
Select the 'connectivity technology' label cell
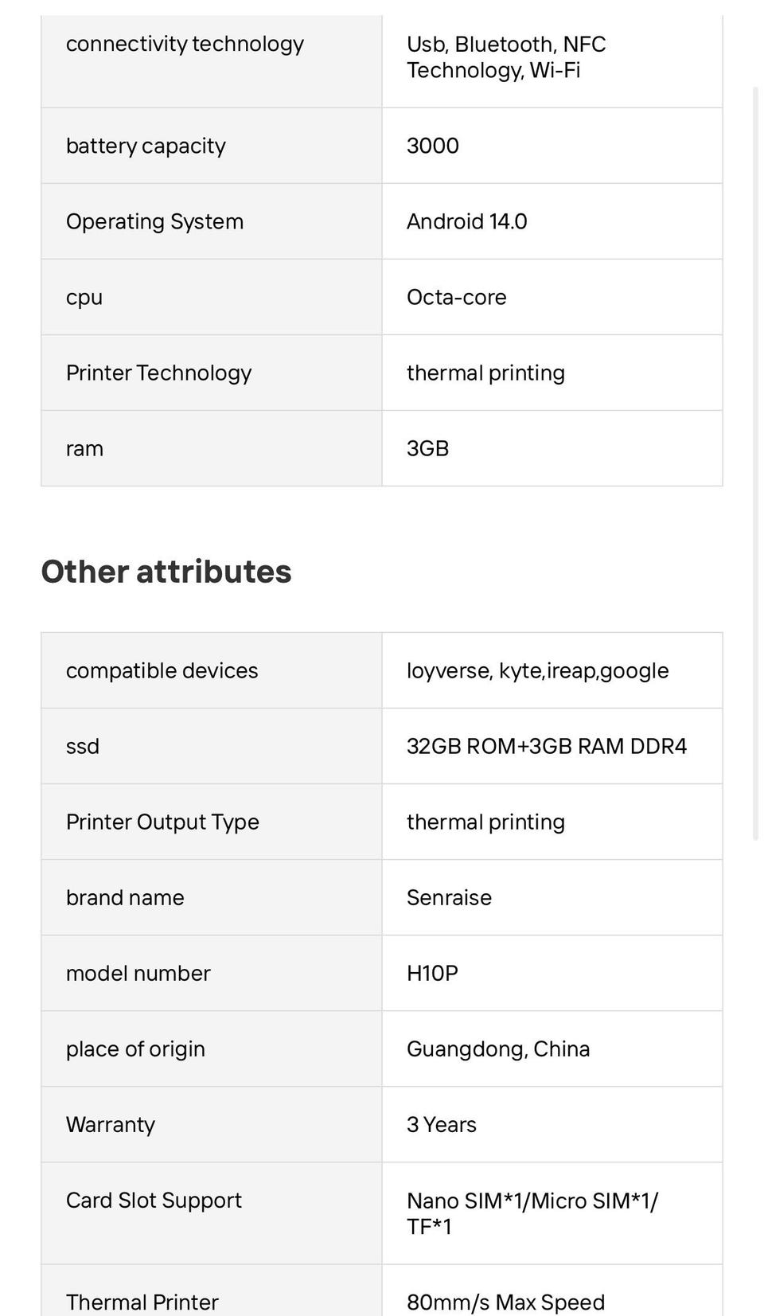pos(185,44)
